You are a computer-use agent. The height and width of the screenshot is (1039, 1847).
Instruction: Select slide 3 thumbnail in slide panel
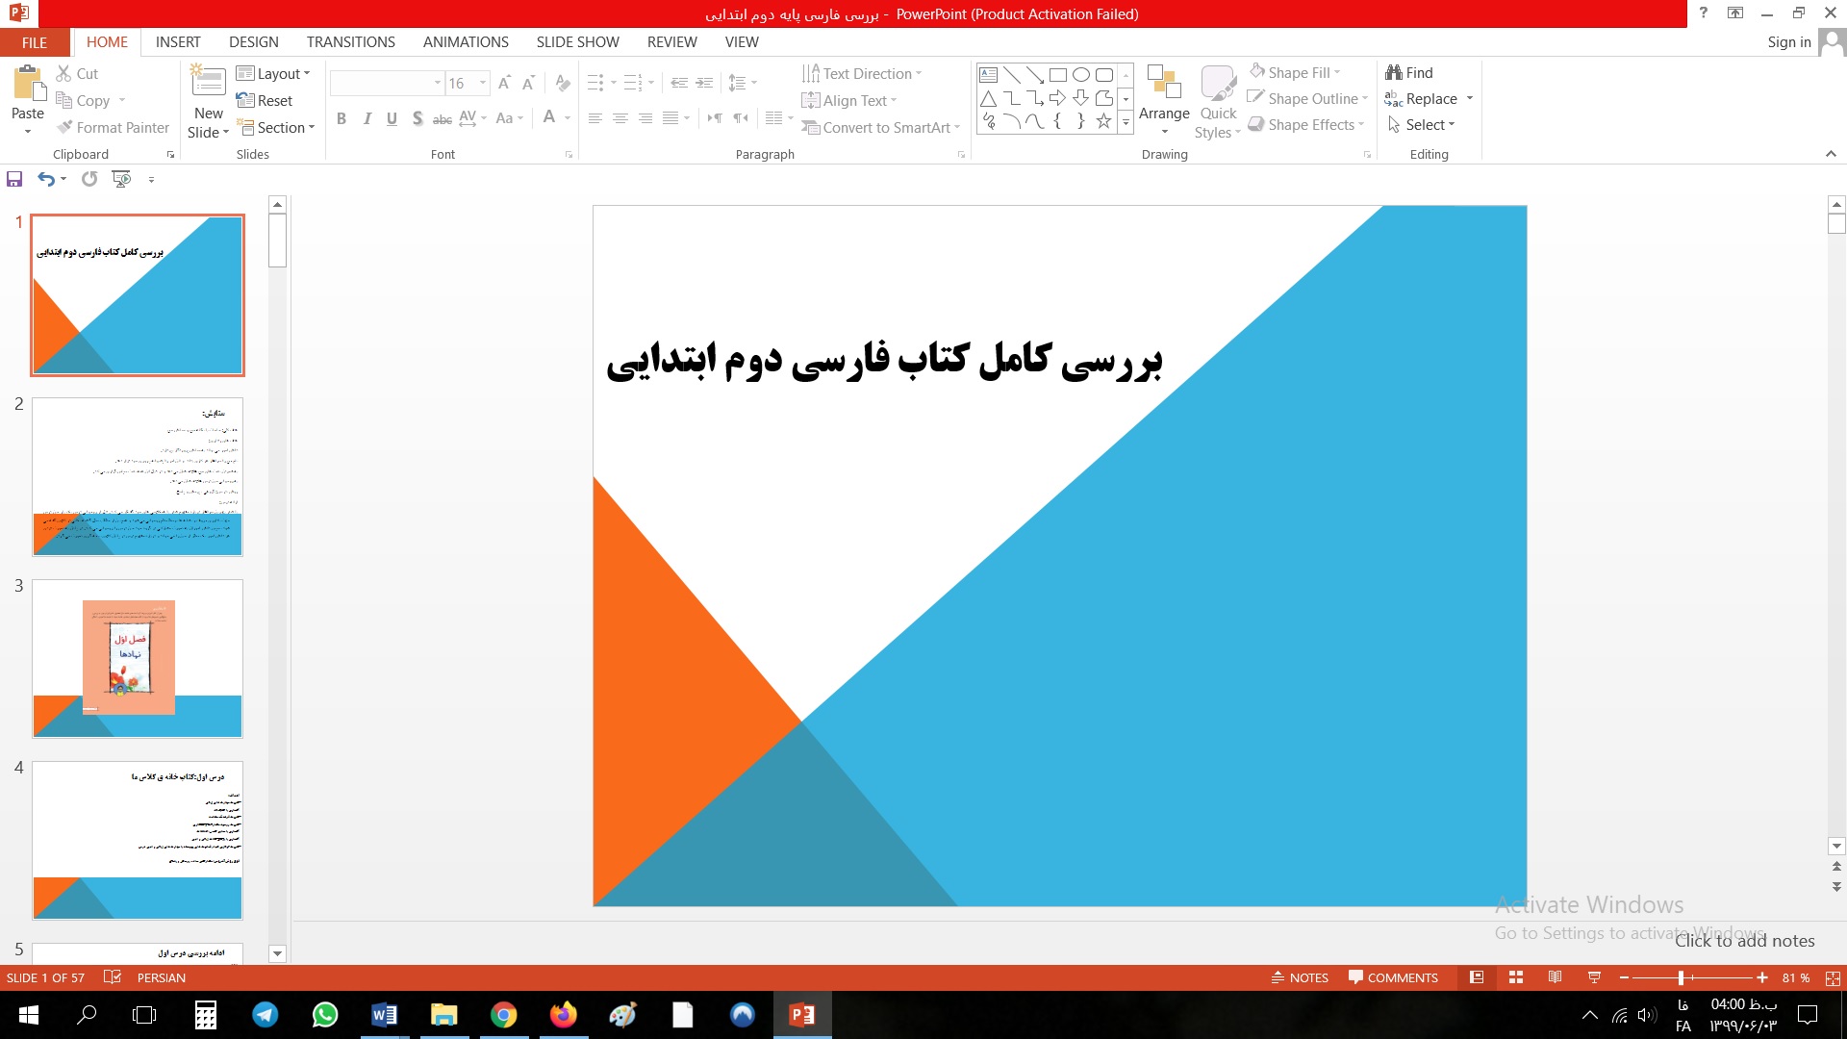tap(138, 659)
